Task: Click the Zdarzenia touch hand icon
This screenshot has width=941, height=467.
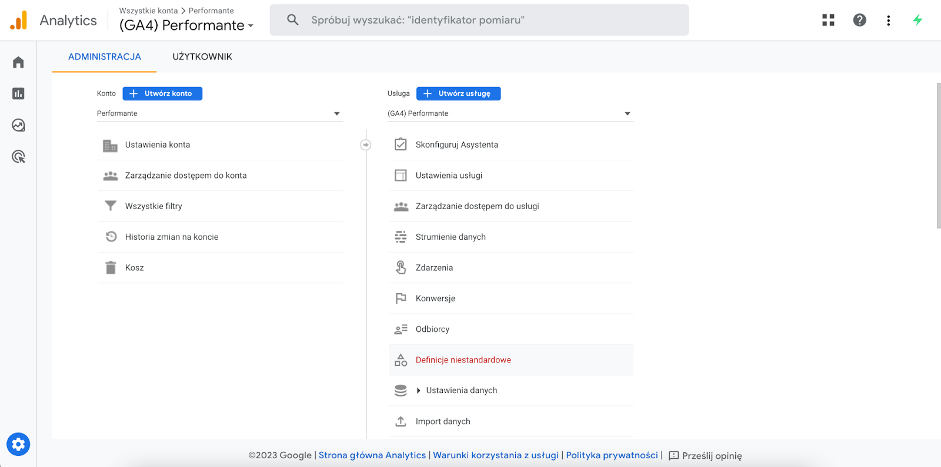Action: (x=401, y=267)
